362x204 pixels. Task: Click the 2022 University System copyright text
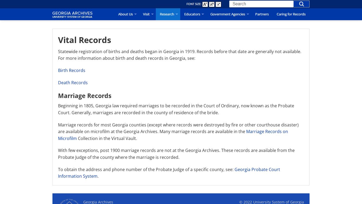coord(272,202)
